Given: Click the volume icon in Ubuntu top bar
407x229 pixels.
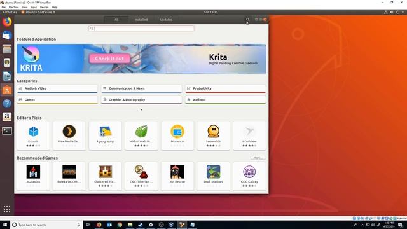Looking at the screenshot, I should point(392,12).
